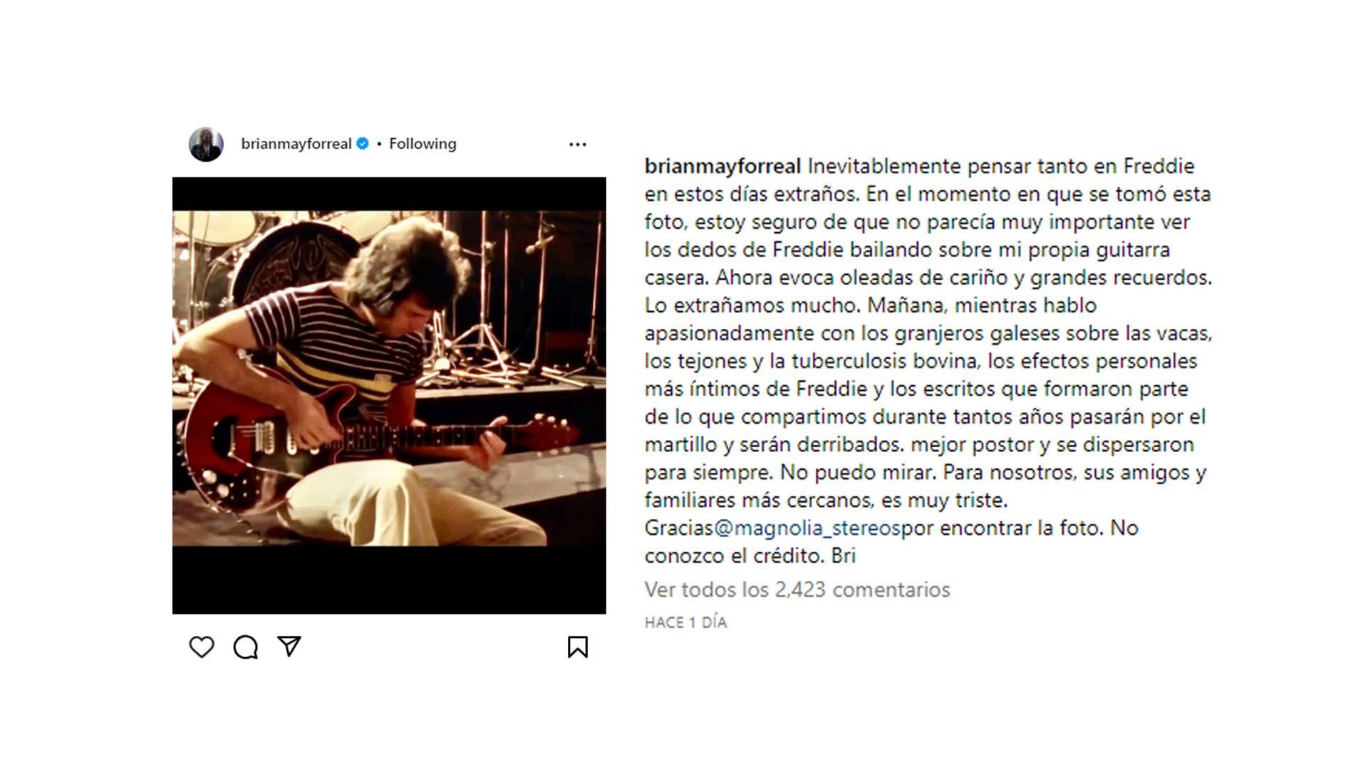1368x769 pixels.
Task: Expand 'Ver todos los 2,423 comentarios'
Action: pyautogui.click(x=797, y=590)
